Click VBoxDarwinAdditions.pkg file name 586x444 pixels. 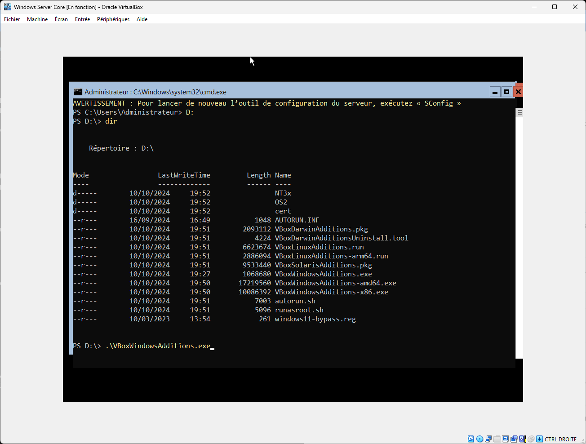321,229
